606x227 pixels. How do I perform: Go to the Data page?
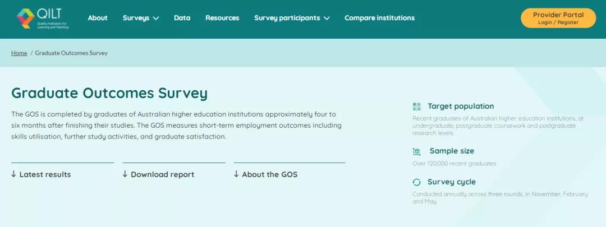click(182, 18)
